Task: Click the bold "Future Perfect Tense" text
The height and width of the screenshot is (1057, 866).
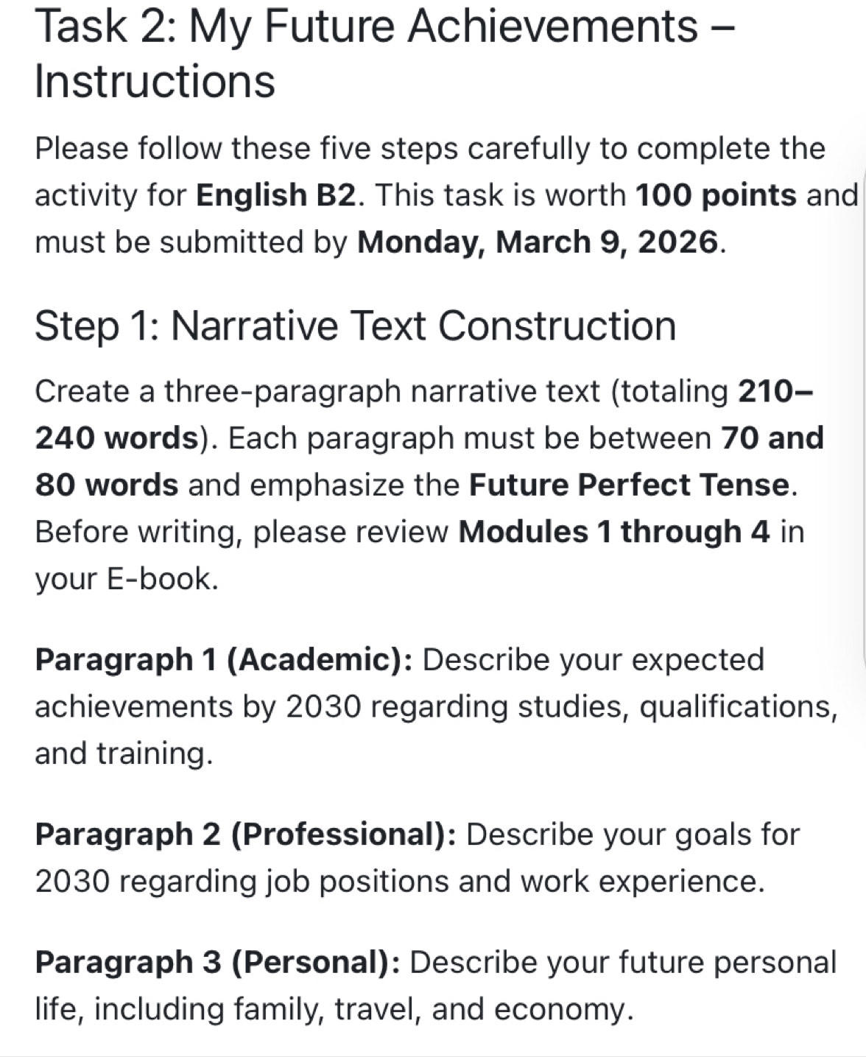Action: pyautogui.click(x=630, y=485)
